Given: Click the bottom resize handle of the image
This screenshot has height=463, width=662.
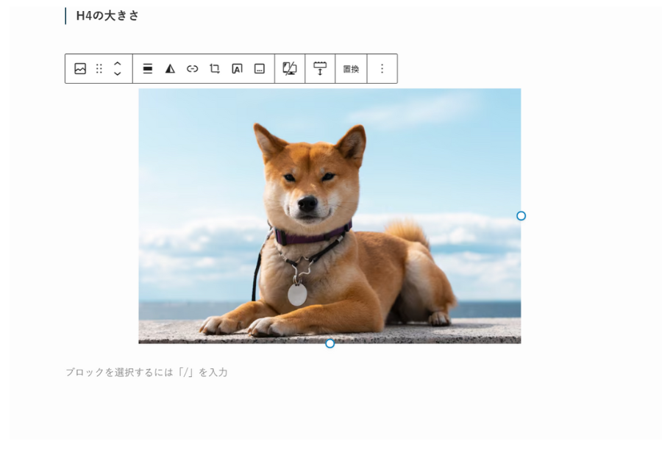Looking at the screenshot, I should (329, 342).
